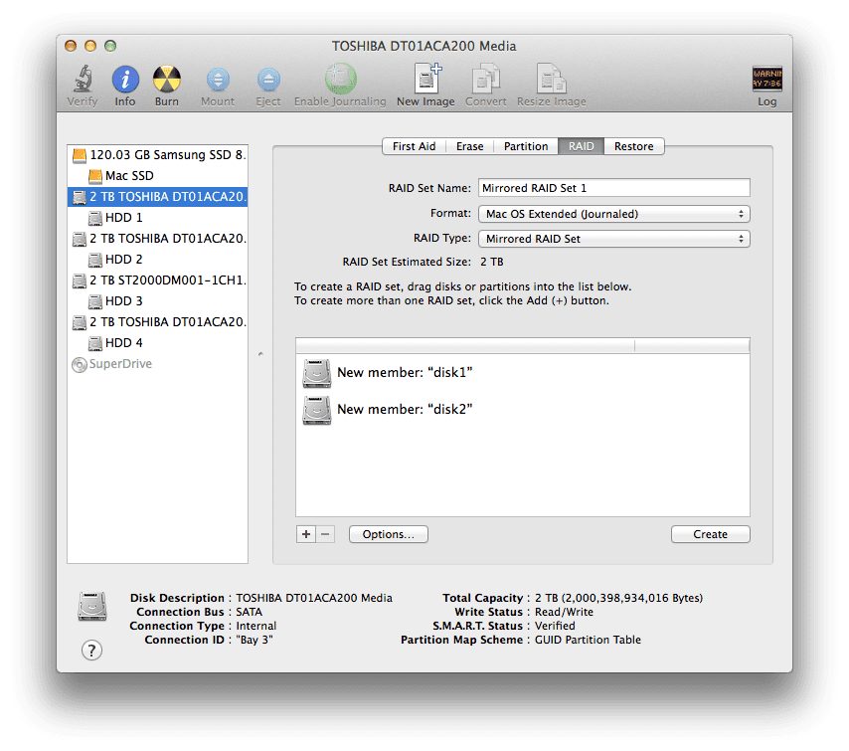
Task: Click the disk2 member drive icon
Action: click(317, 410)
